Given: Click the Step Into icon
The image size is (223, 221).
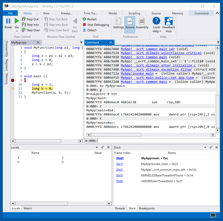Looking at the screenshot, I should pyautogui.click(x=24, y=25).
